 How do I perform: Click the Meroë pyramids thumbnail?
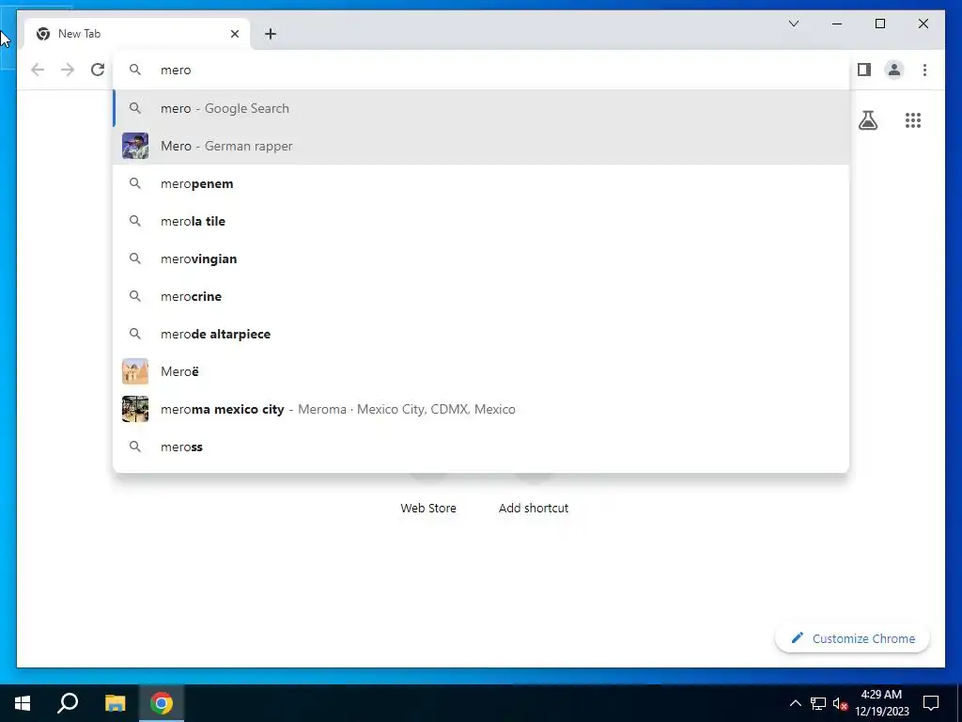tap(135, 371)
